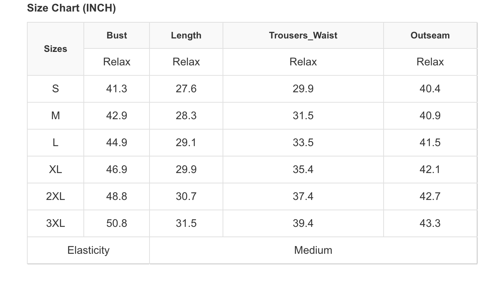This screenshot has width=502, height=283.
Task: Select the Length column header
Action: 186,35
